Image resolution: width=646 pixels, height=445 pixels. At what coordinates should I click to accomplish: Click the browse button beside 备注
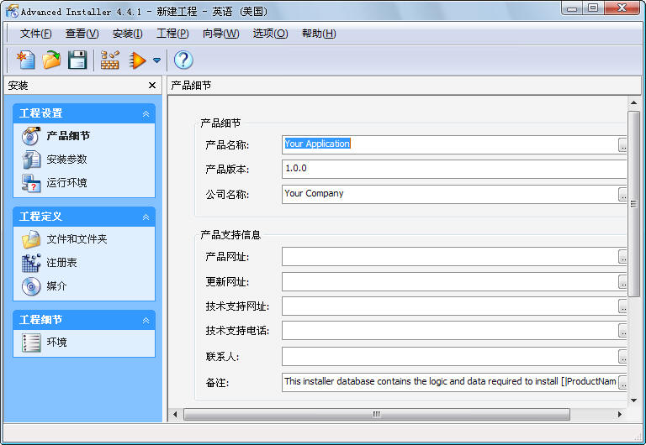click(622, 382)
